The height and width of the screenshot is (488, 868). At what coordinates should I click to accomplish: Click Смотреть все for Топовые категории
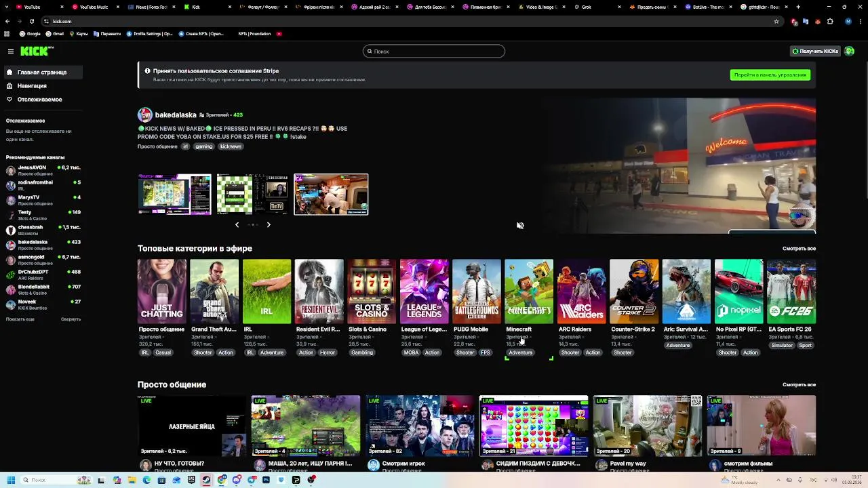[x=799, y=249]
